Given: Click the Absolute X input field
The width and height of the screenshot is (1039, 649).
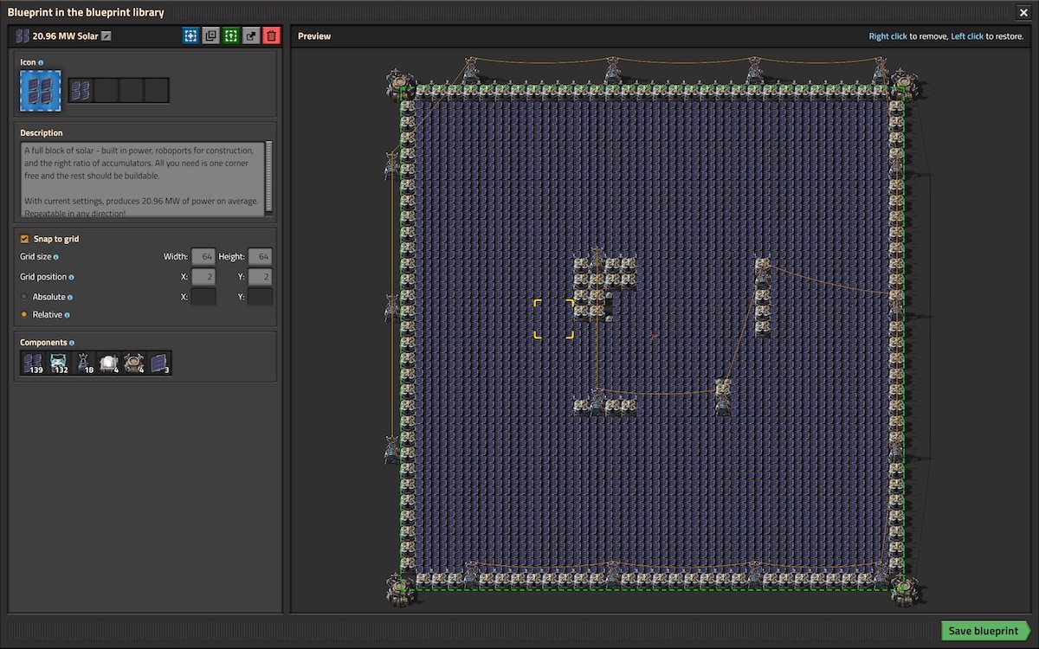Looking at the screenshot, I should coord(203,297).
